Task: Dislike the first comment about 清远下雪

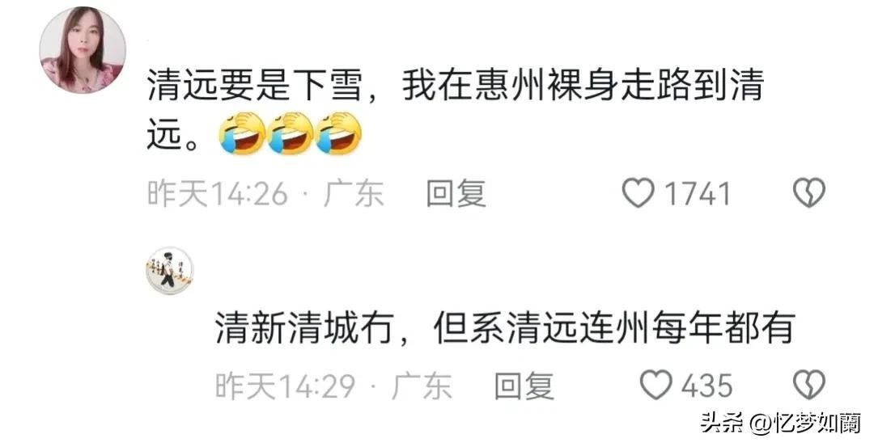Action: tap(809, 193)
